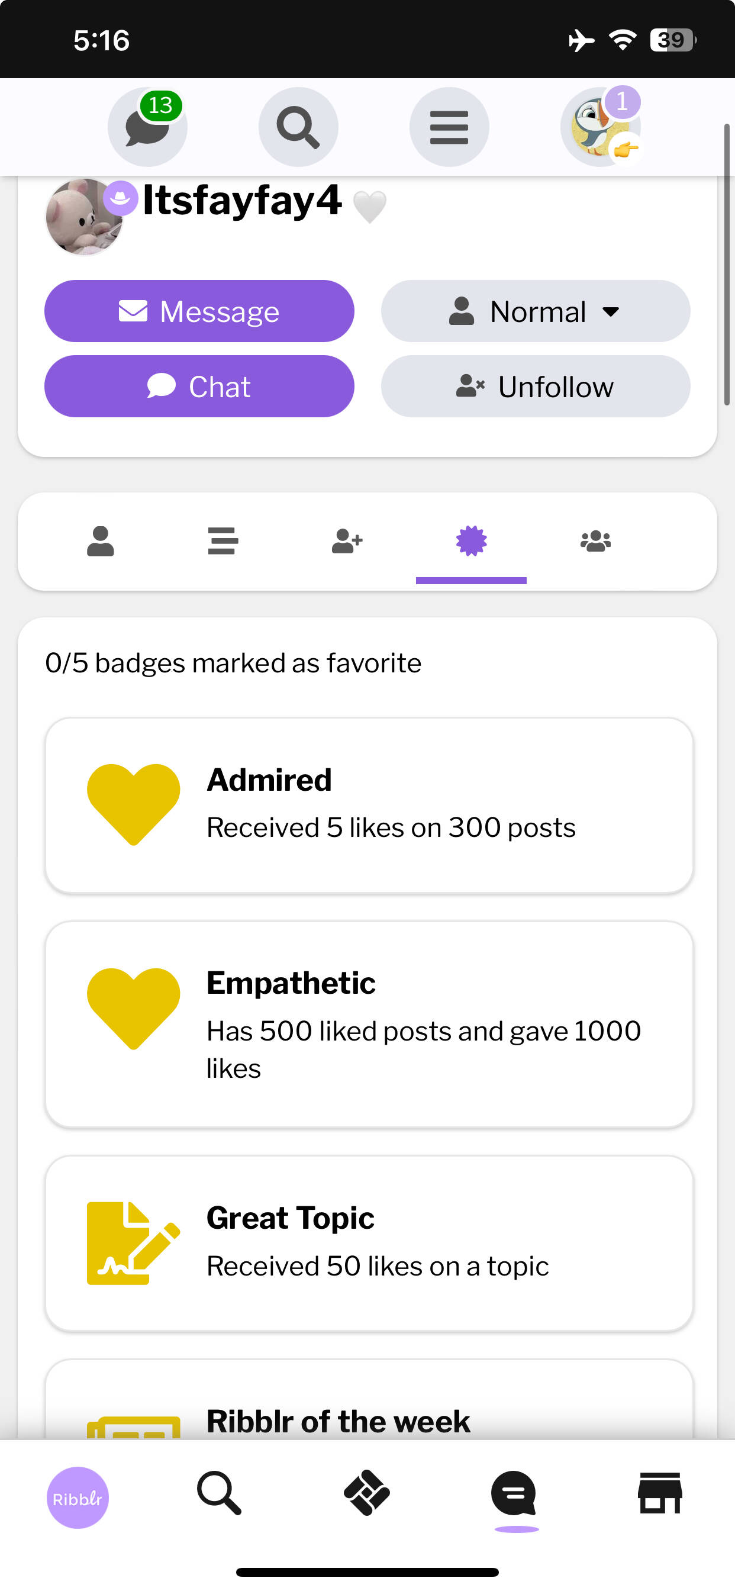Open the hamburger menu in header
The width and height of the screenshot is (735, 1591).
click(x=449, y=127)
